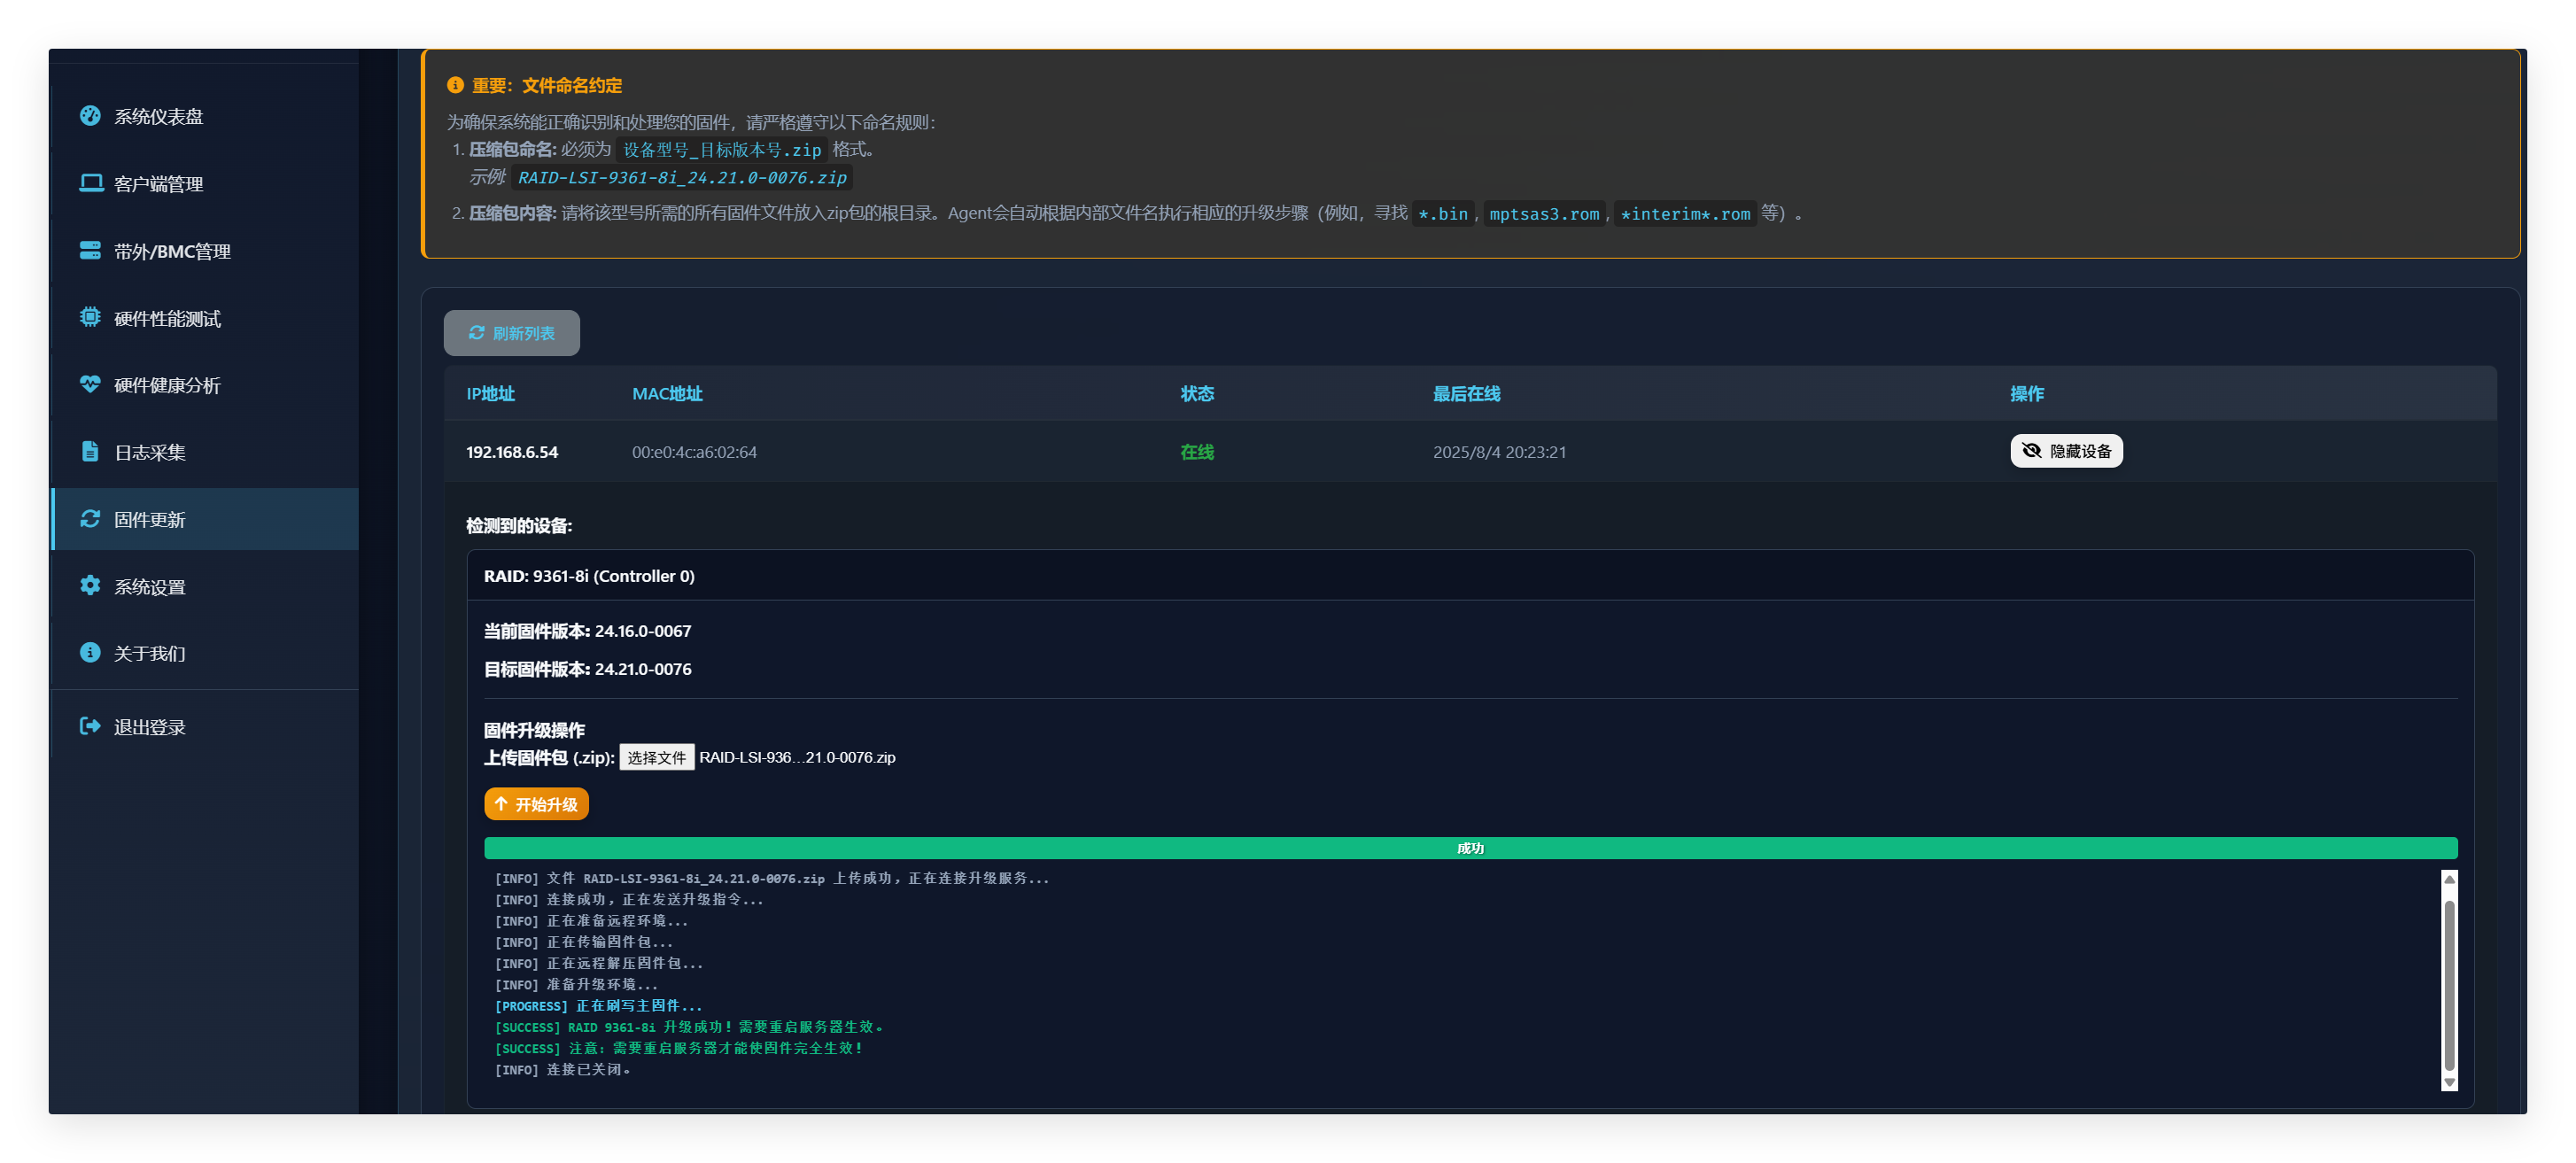This screenshot has width=2576, height=1163.
Task: Click the server icon for 带外/BMC管理
Action: (90, 250)
